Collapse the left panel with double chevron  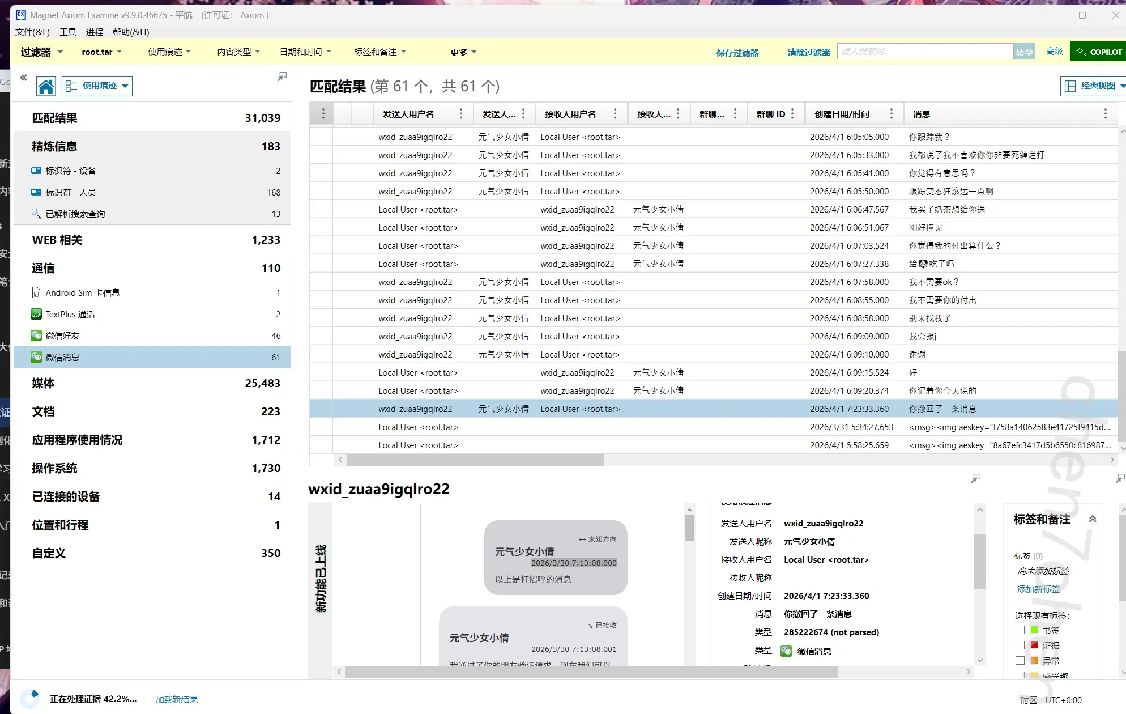click(x=23, y=78)
